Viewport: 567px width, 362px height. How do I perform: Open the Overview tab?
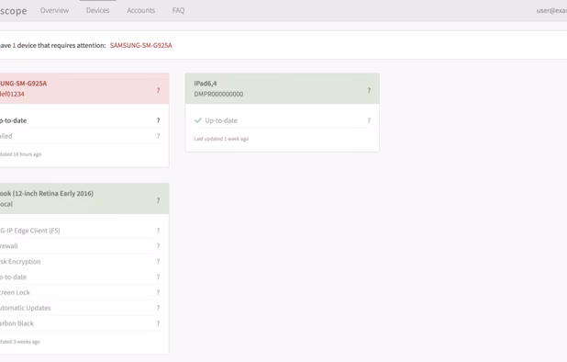tap(54, 10)
